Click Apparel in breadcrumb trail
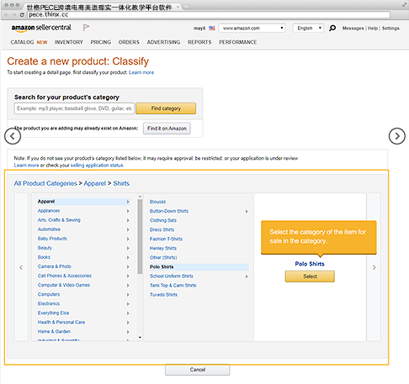 [95, 183]
